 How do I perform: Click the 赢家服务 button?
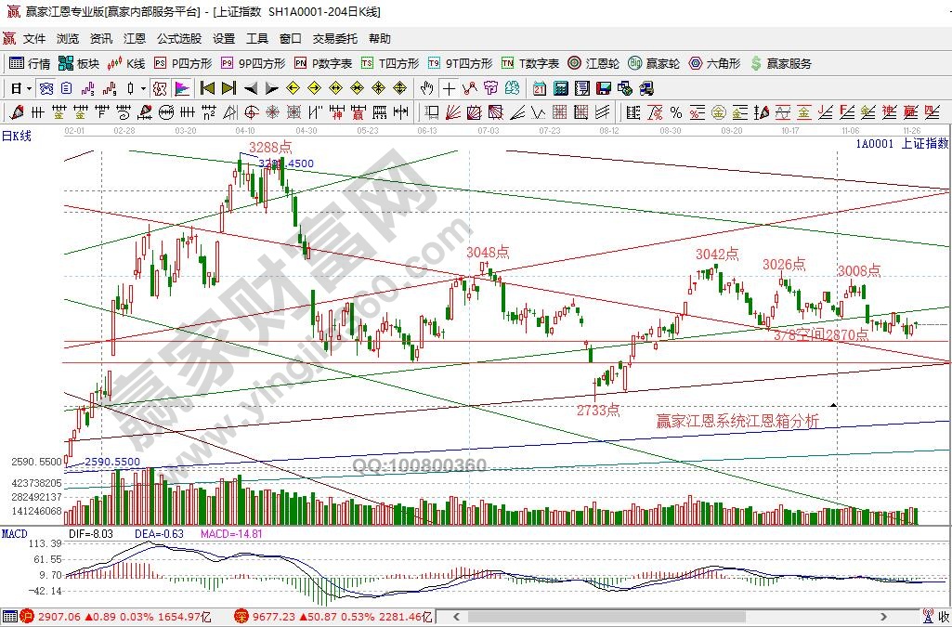[x=780, y=63]
